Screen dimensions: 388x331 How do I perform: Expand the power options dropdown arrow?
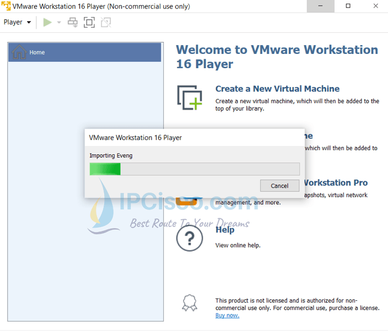(59, 23)
